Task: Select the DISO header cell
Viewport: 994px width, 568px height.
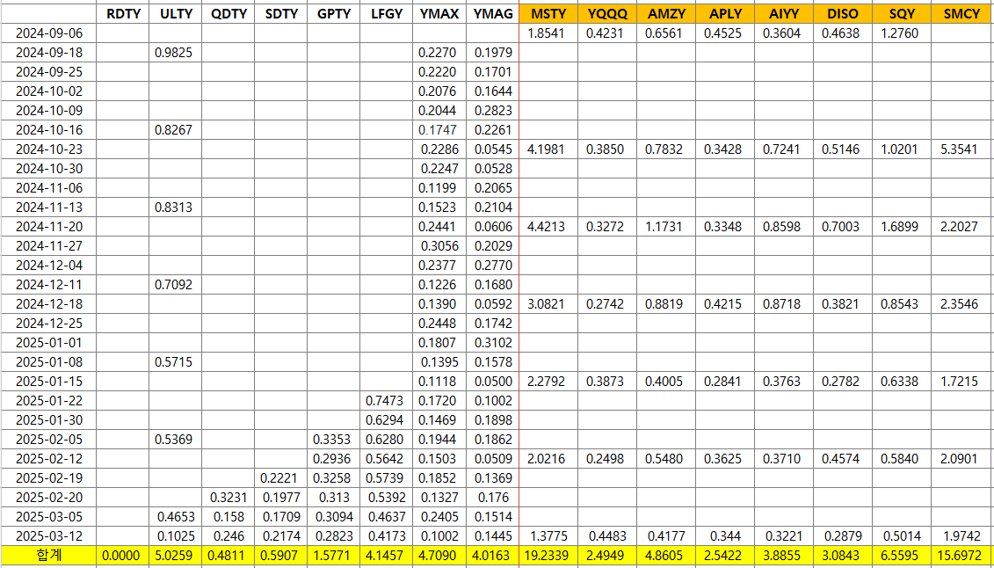Action: click(x=843, y=13)
